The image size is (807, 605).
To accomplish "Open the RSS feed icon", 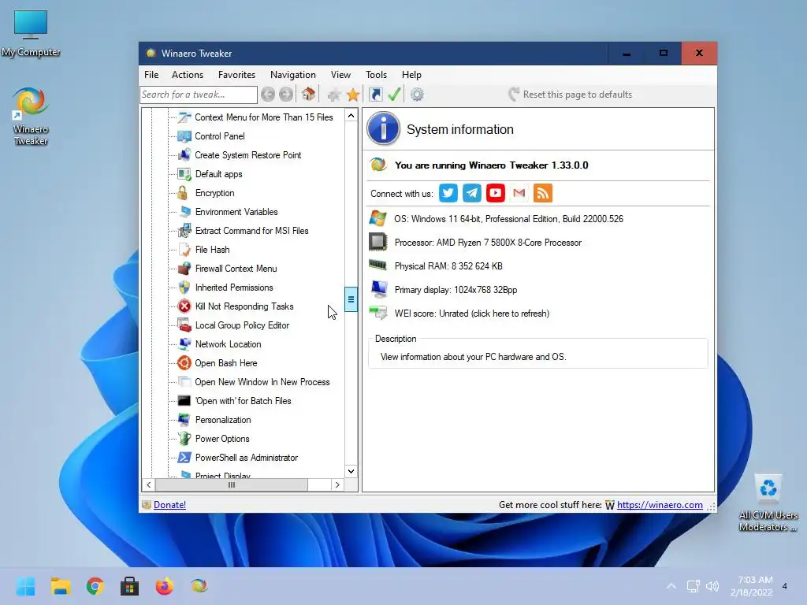I will 543,193.
